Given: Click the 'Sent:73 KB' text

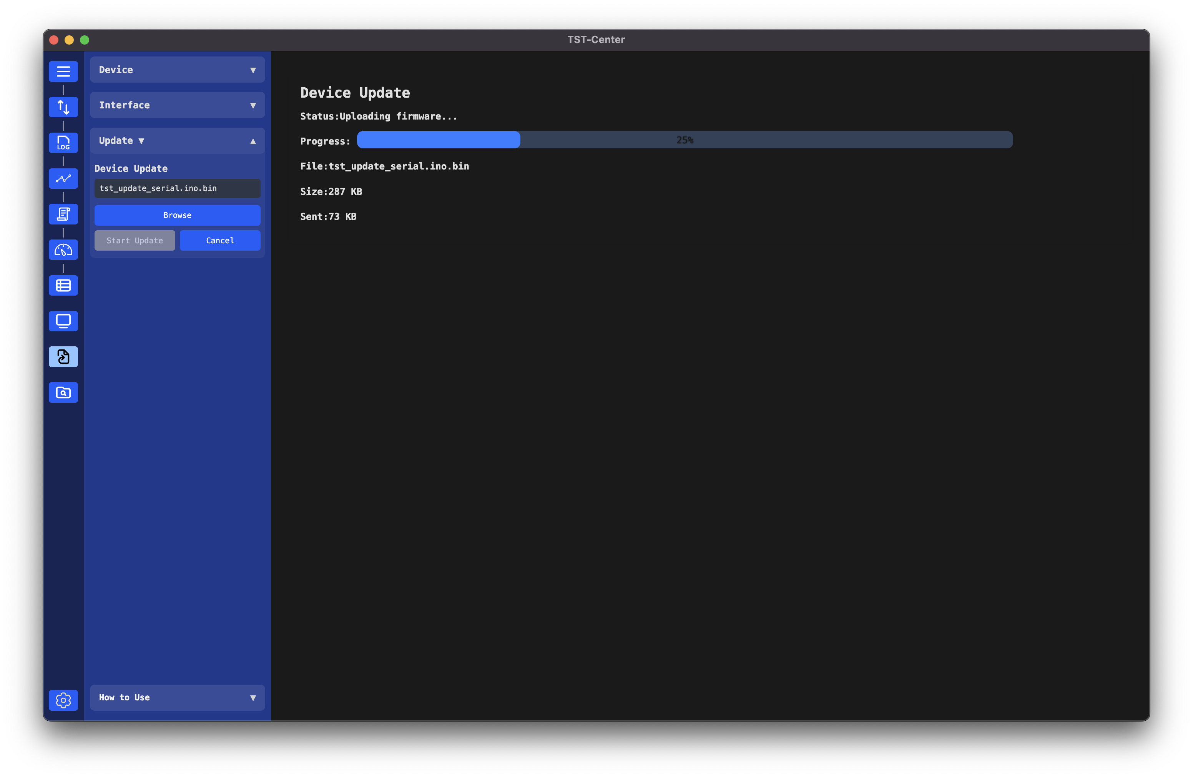Looking at the screenshot, I should pyautogui.click(x=328, y=216).
